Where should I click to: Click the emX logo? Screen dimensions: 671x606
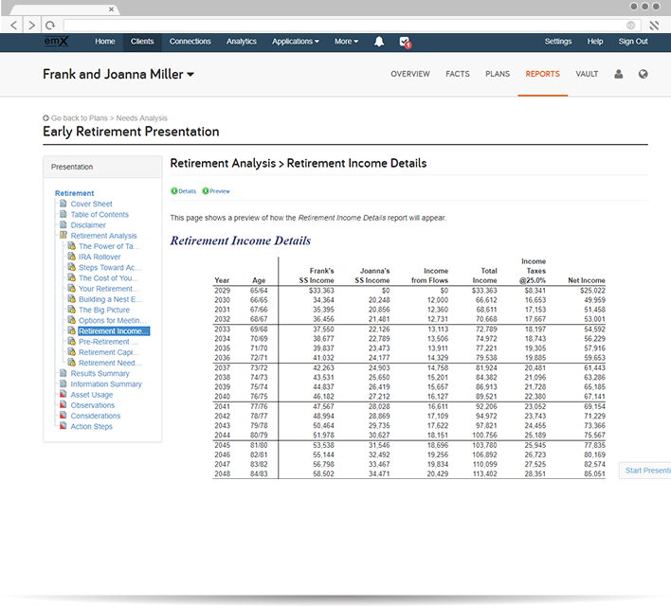tap(56, 42)
